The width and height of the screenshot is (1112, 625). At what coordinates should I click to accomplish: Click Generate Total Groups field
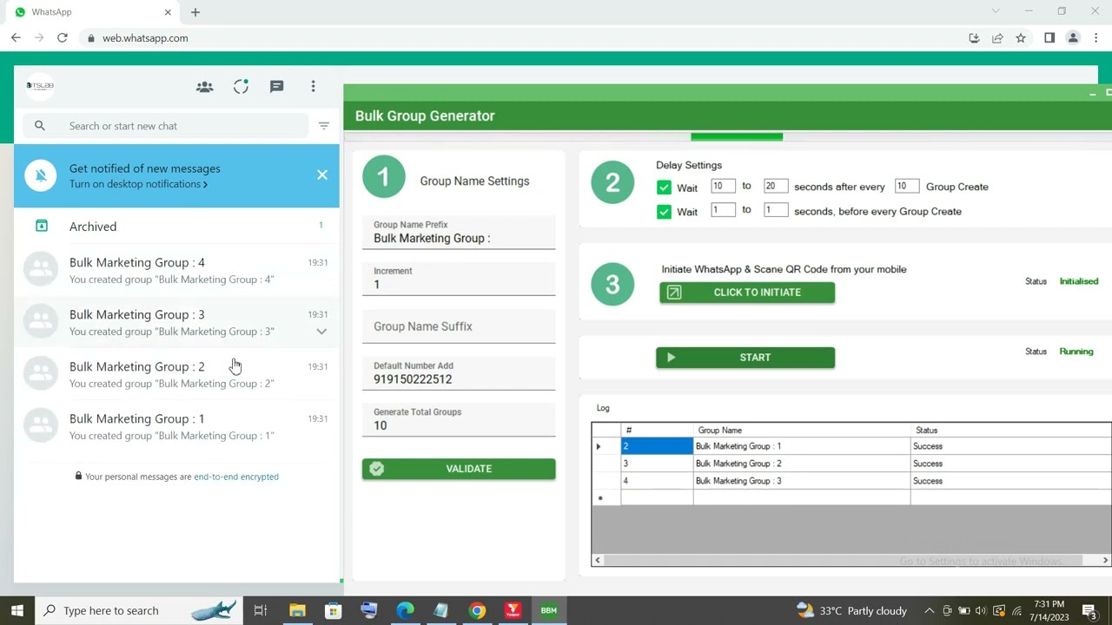click(459, 419)
